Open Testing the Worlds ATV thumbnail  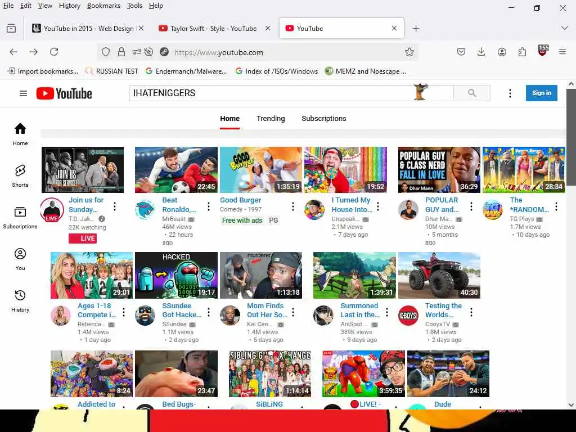pos(439,275)
